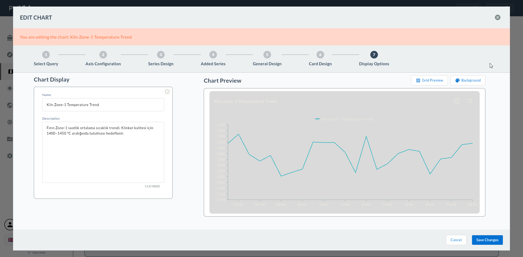Close the Edit Chart dialog
The width and height of the screenshot is (523, 257).
[497, 17]
